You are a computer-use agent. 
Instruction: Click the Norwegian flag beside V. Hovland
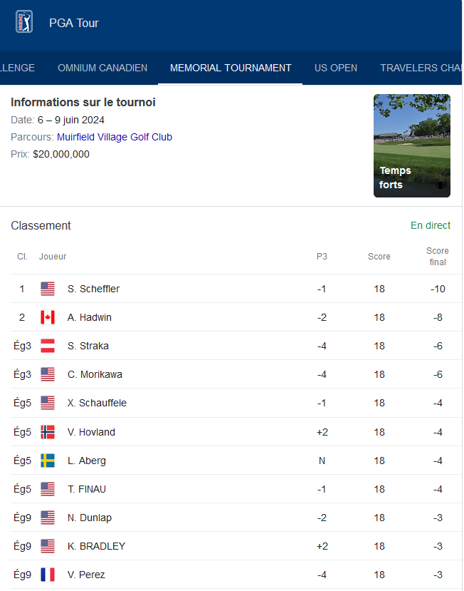[x=48, y=432]
